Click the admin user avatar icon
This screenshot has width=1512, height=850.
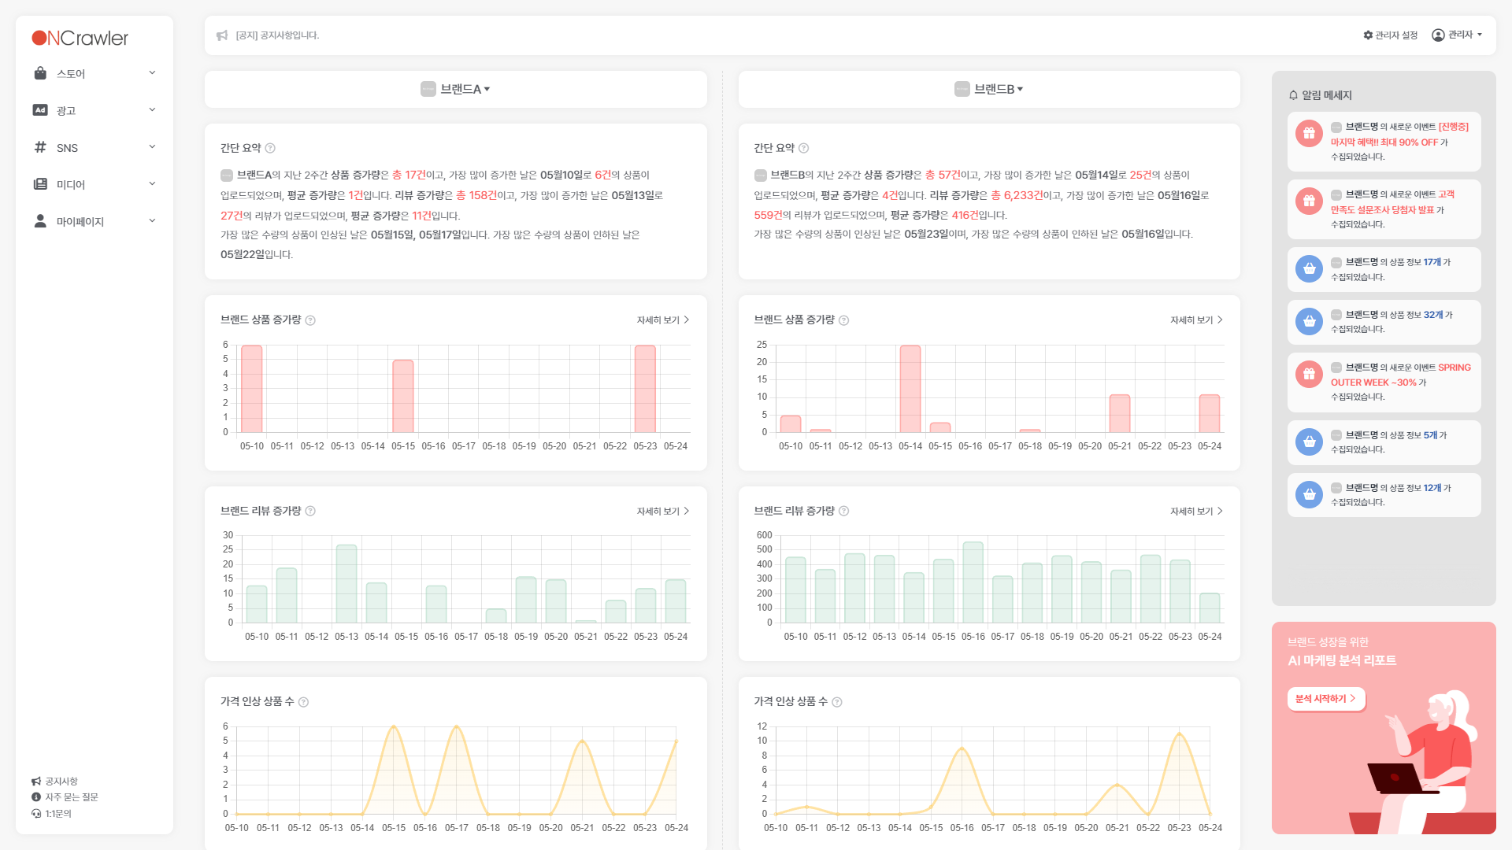(1438, 35)
